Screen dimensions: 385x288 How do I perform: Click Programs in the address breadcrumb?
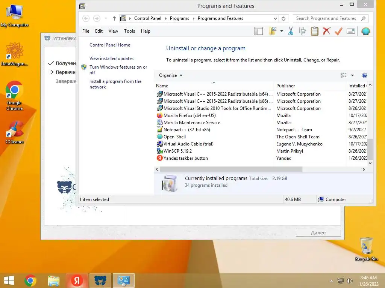[179, 18]
